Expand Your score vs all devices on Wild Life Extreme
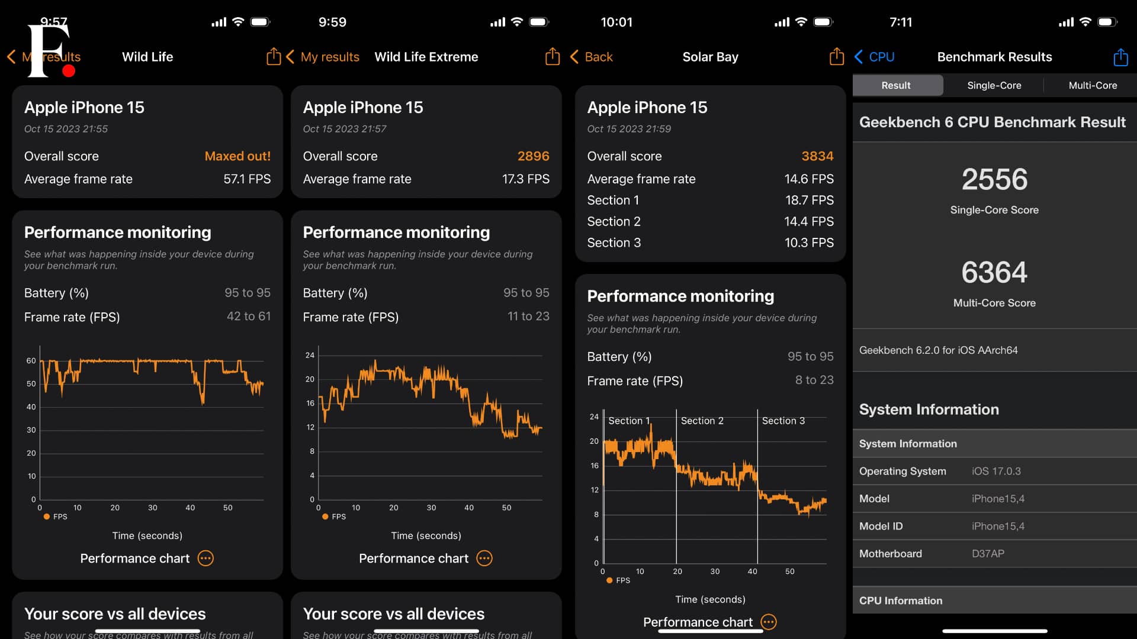The width and height of the screenshot is (1137, 639). [393, 614]
